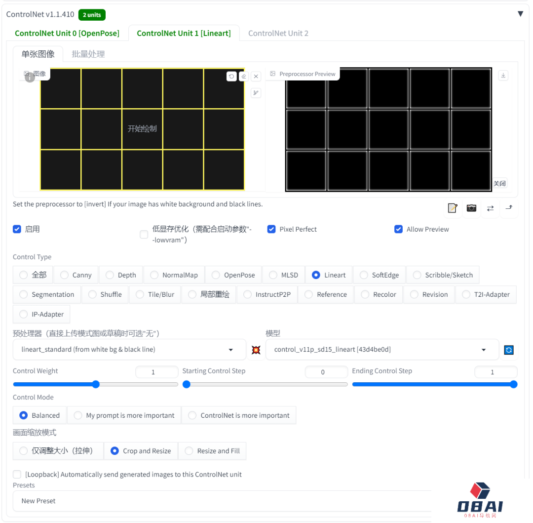Select My prompt is more important

tap(124, 415)
